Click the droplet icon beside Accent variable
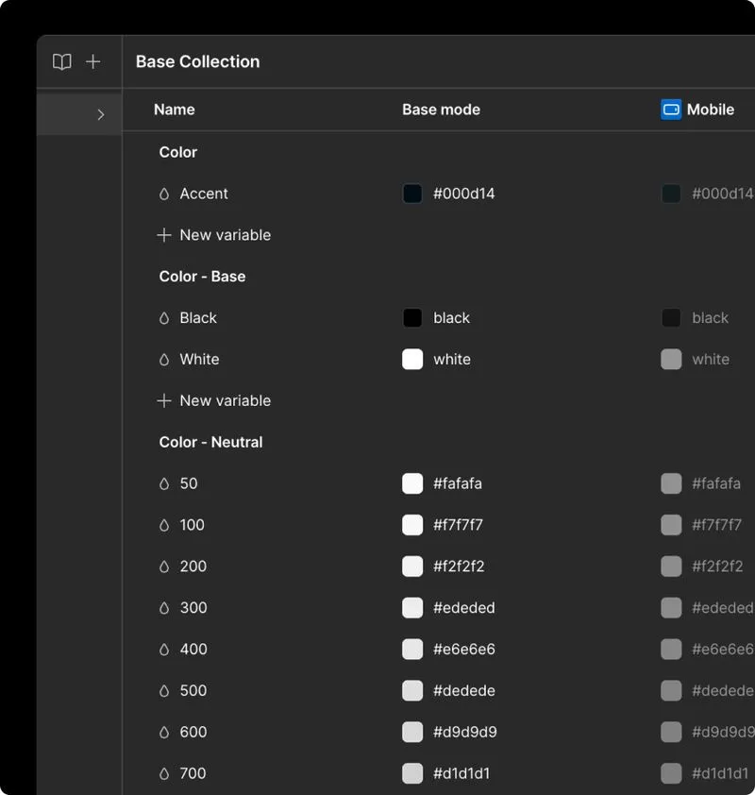The width and height of the screenshot is (755, 795). 162,194
